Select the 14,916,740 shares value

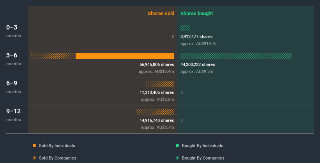click(x=157, y=120)
